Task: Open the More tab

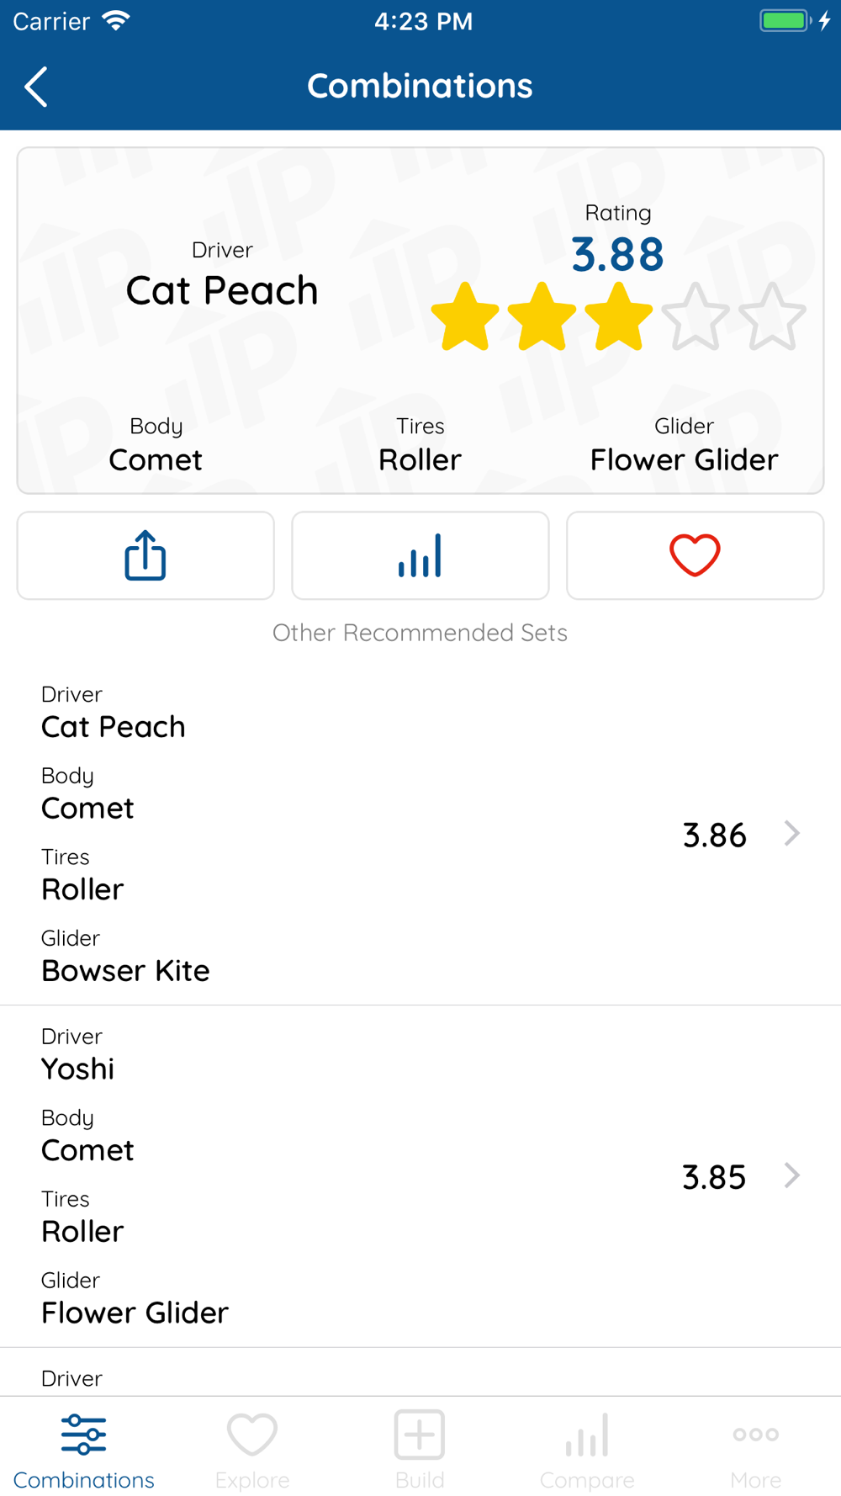Action: click(756, 1451)
